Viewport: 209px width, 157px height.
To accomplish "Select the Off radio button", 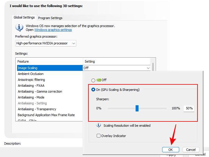I will point(93,80).
